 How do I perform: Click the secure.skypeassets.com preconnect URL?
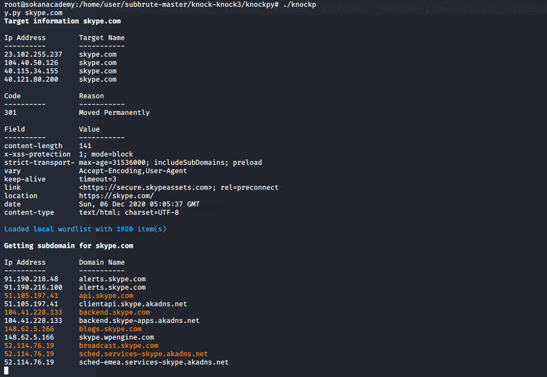pos(179,188)
